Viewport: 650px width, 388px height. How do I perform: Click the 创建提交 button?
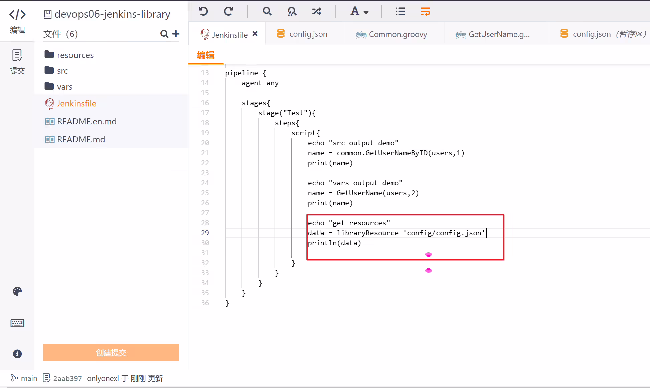click(x=111, y=352)
